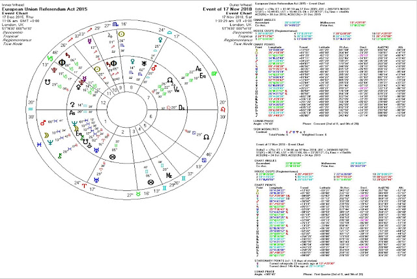Click the green Taurus sign on the rim
Viewport: 417px width, 279px height.
click(138, 194)
